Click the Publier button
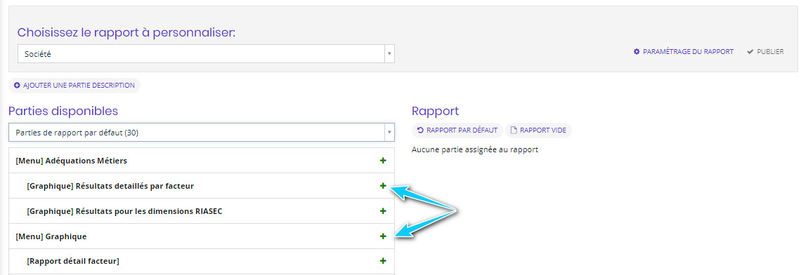The image size is (801, 275). [765, 52]
